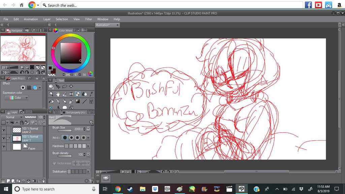The image size is (345, 194).
Task: Click Brush density slider
Action: (x=65, y=156)
